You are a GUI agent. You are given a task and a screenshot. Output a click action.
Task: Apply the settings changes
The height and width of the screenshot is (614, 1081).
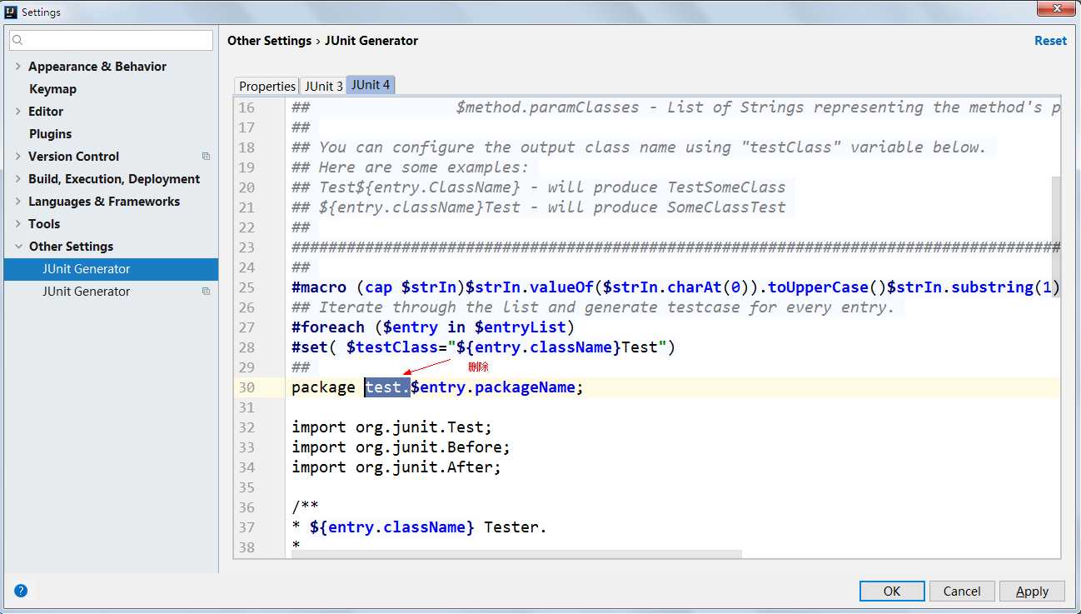click(1032, 591)
